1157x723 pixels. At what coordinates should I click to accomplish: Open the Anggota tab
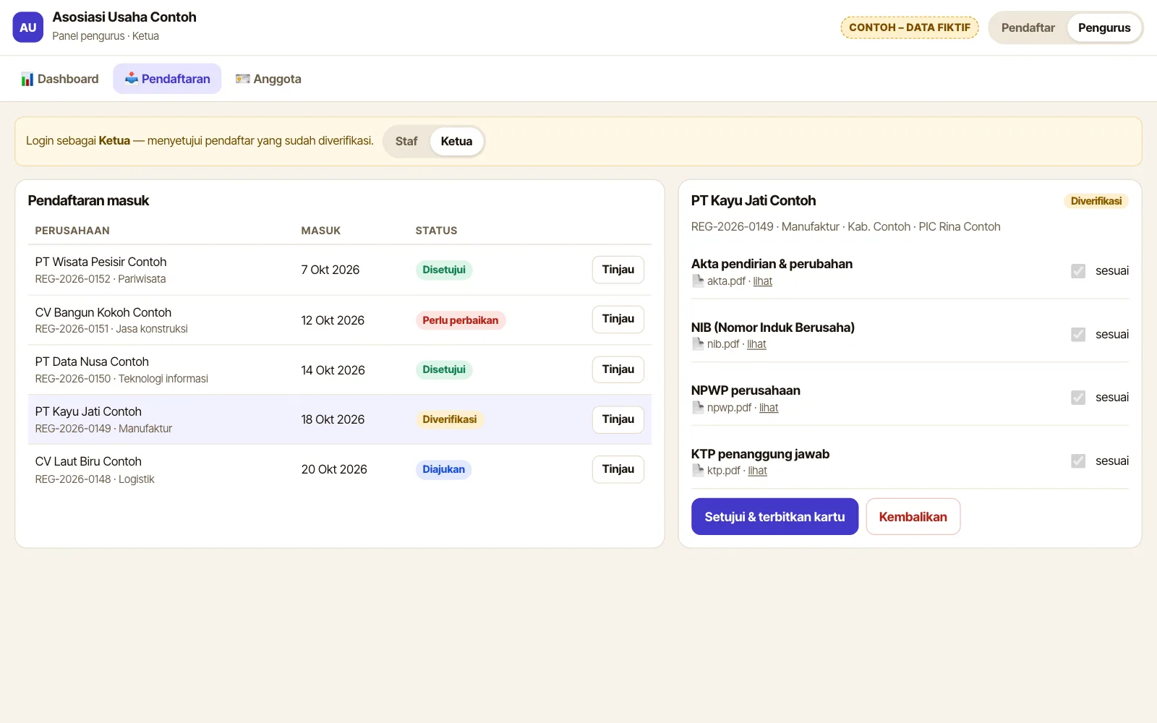coord(268,79)
